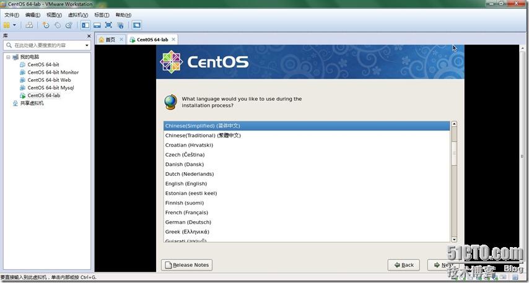Select CentOS 64-bit Mysql in library
529x283 pixels.
tap(51, 88)
